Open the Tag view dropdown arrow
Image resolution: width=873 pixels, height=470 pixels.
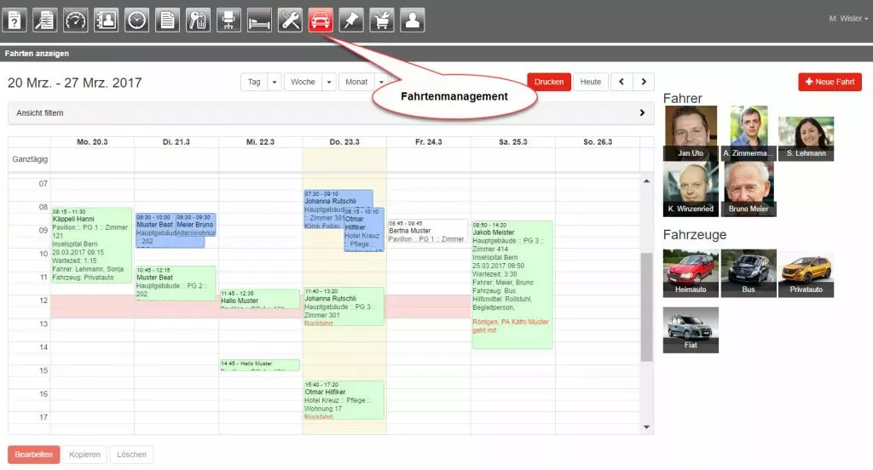(275, 83)
